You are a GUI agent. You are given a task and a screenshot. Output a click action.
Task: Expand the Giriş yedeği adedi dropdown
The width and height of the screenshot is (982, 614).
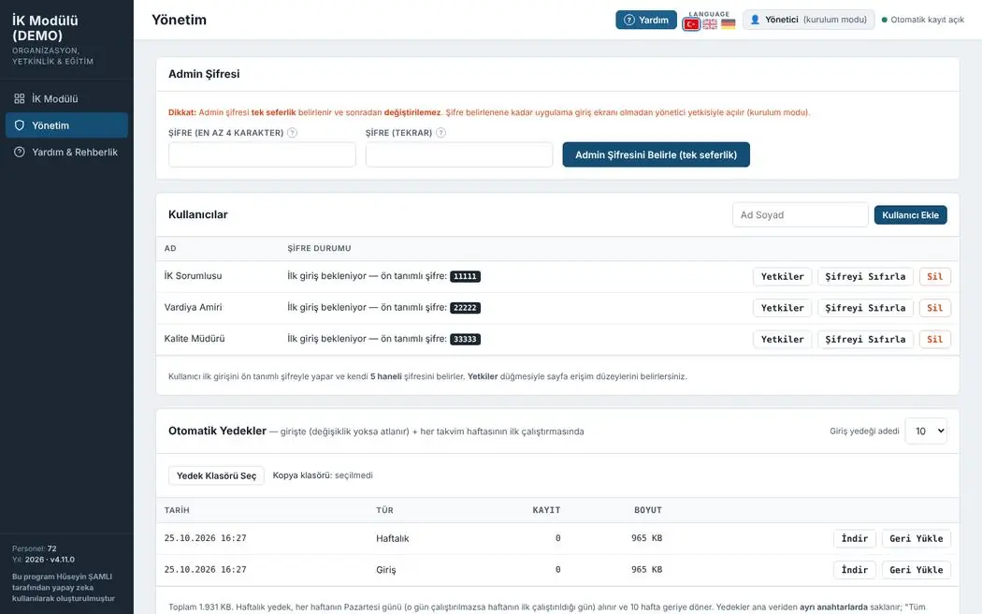(x=926, y=431)
